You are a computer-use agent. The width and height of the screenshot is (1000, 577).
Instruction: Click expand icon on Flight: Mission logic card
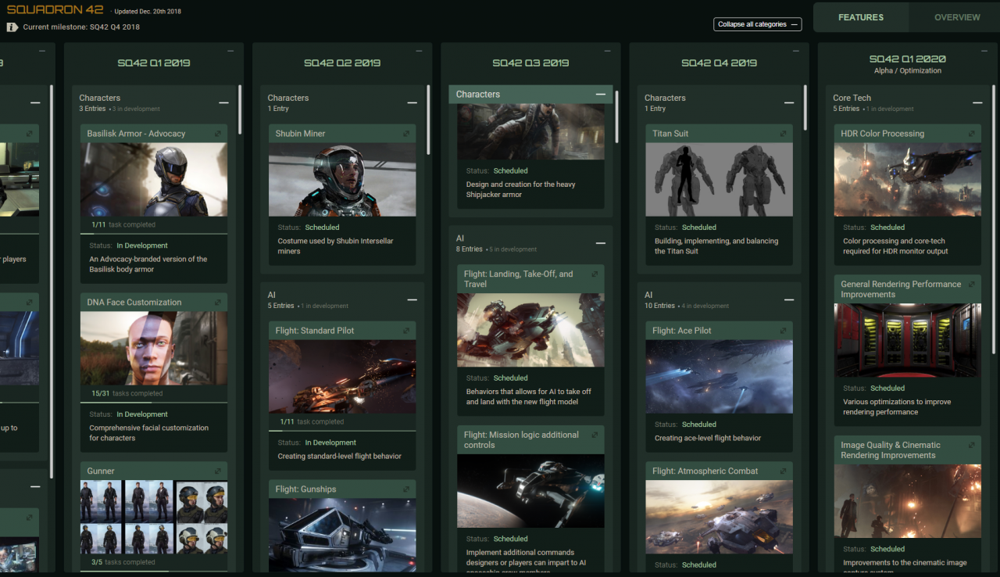click(595, 435)
